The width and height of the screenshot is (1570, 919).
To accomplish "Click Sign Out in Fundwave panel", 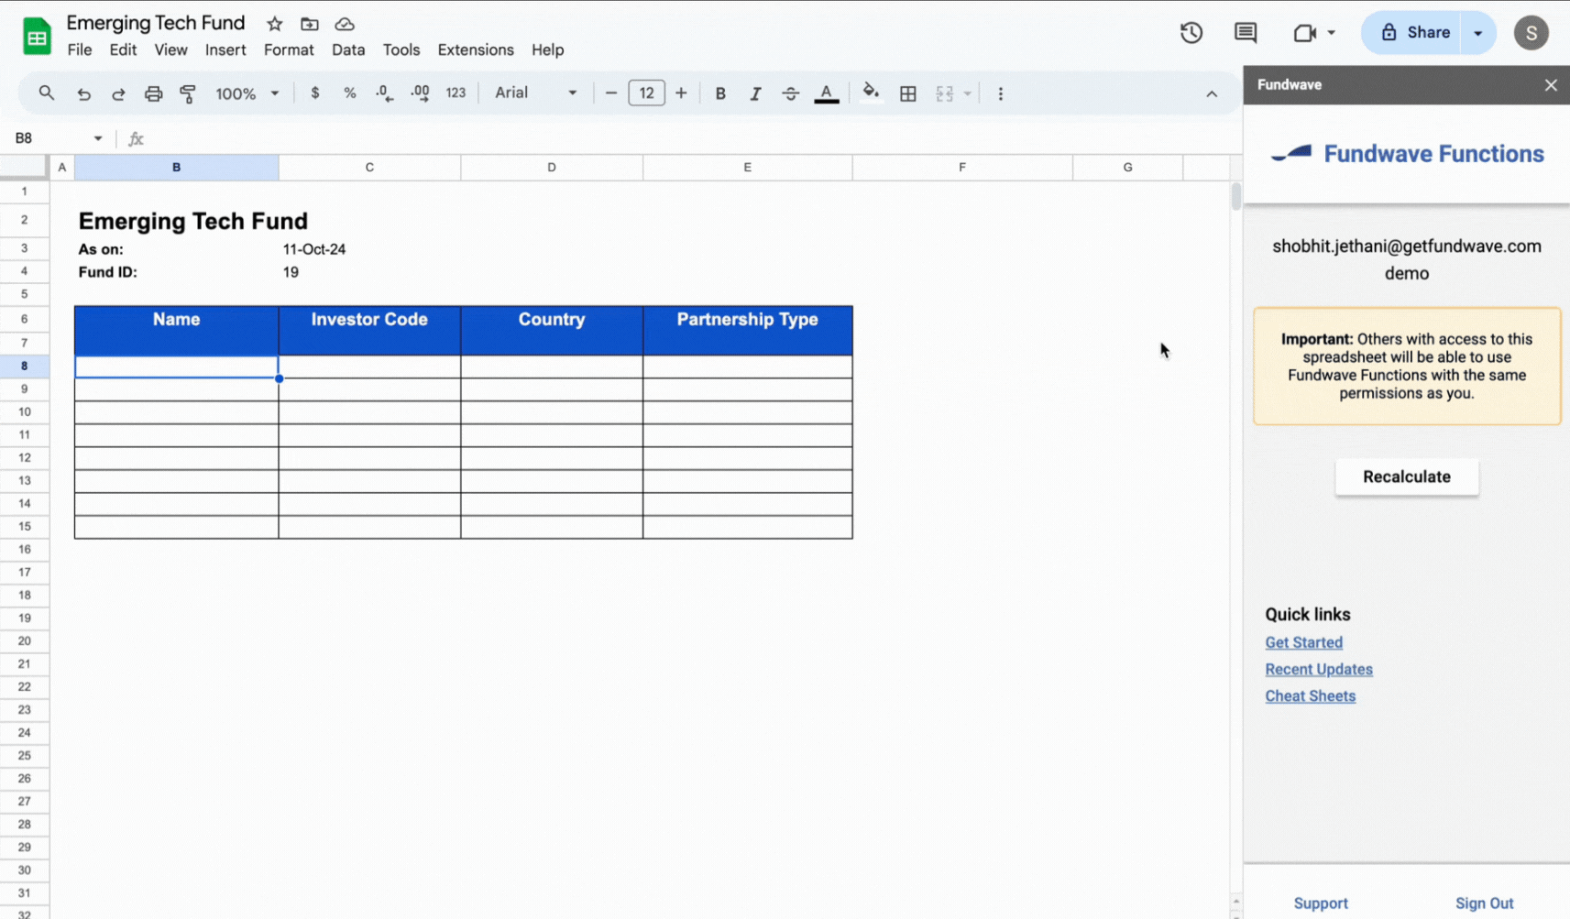I will 1484,903.
